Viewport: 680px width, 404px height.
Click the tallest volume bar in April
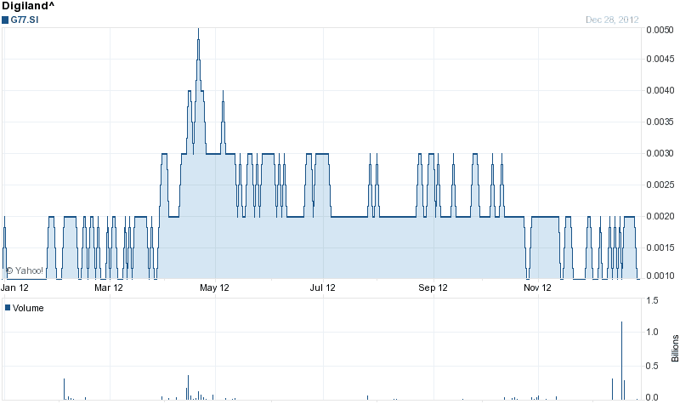coord(188,388)
